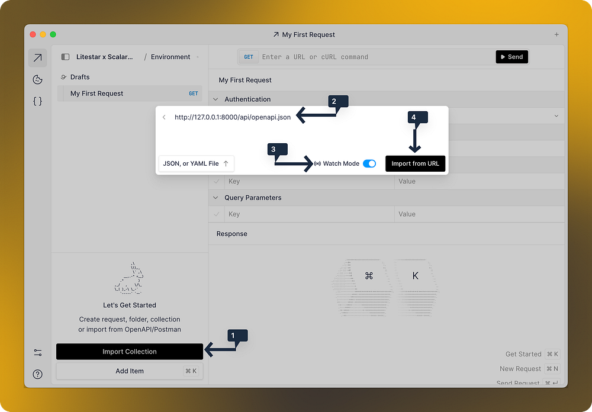Toggle the sidebar panel icon

click(65, 57)
